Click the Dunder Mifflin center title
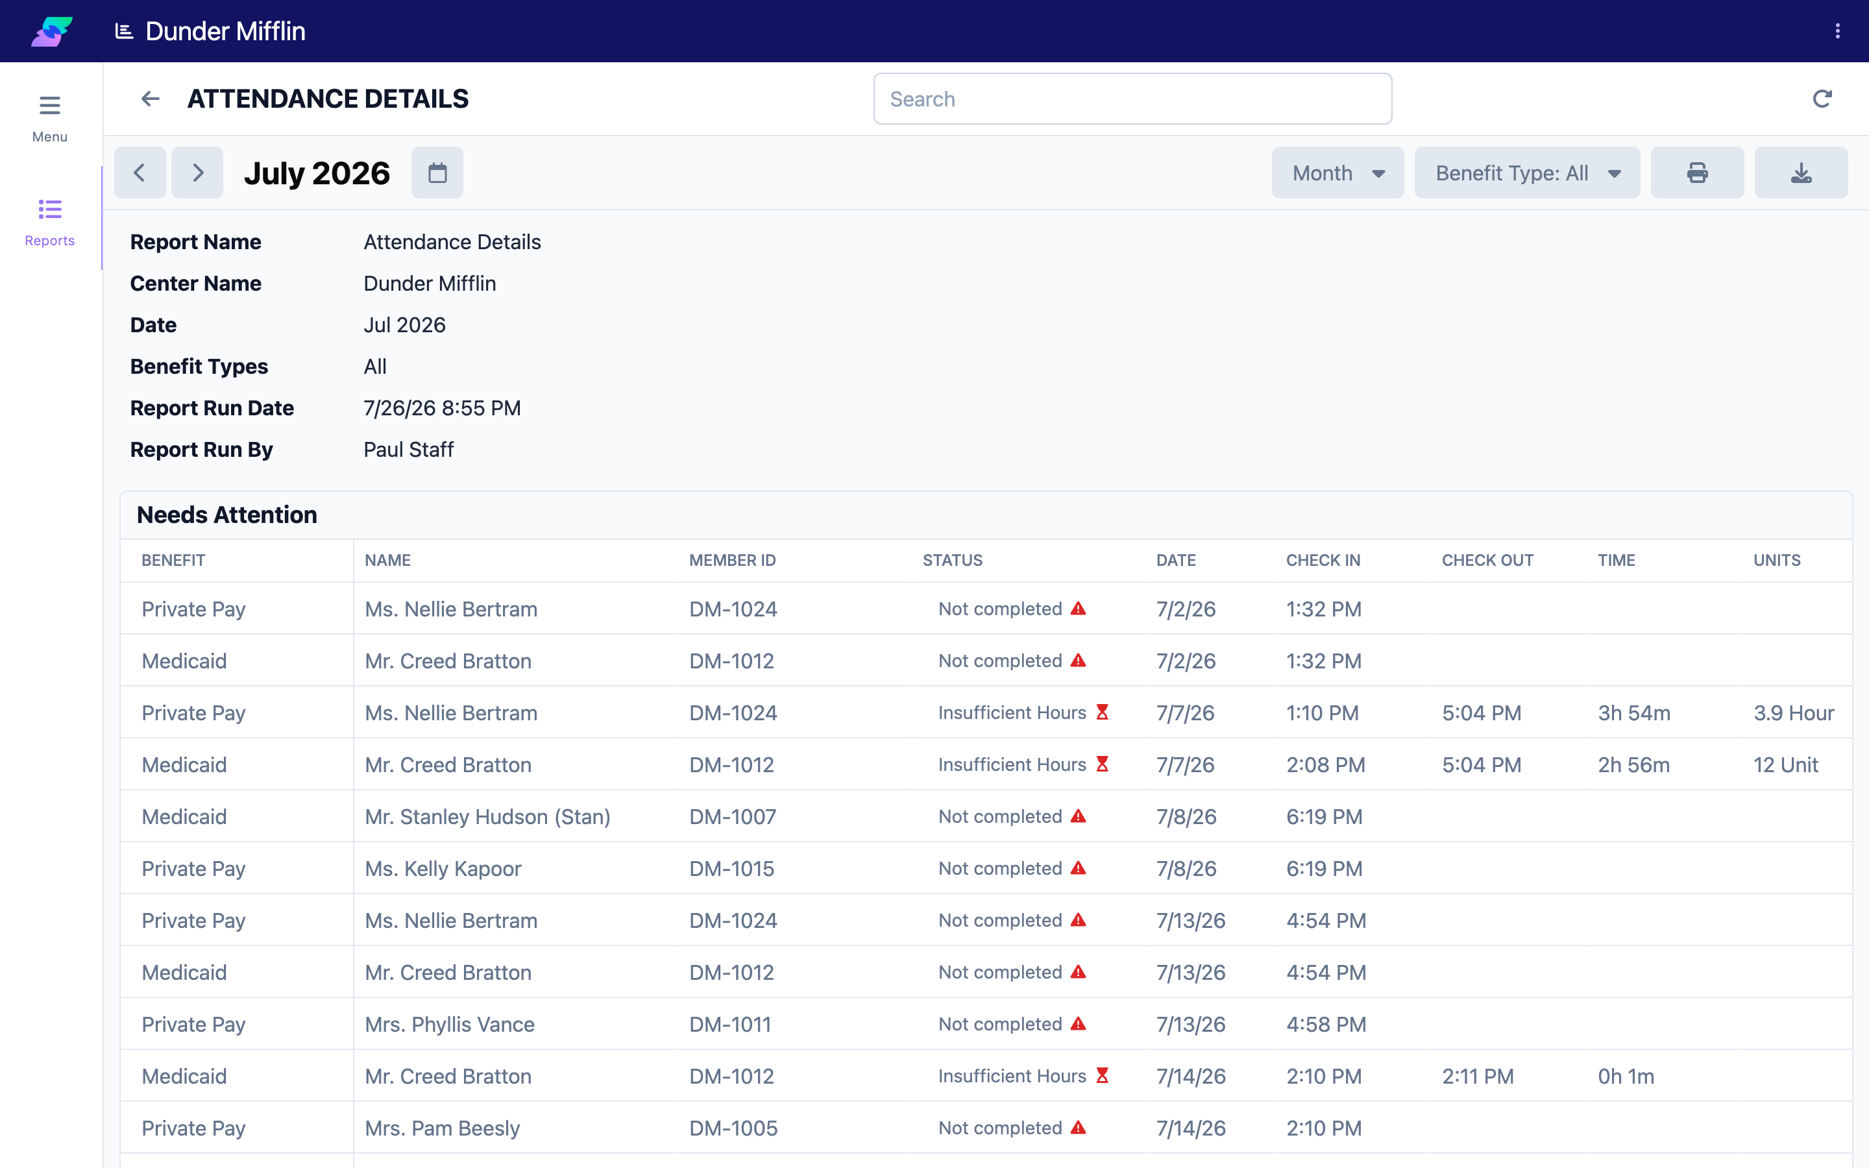This screenshot has height=1168, width=1869. point(225,31)
